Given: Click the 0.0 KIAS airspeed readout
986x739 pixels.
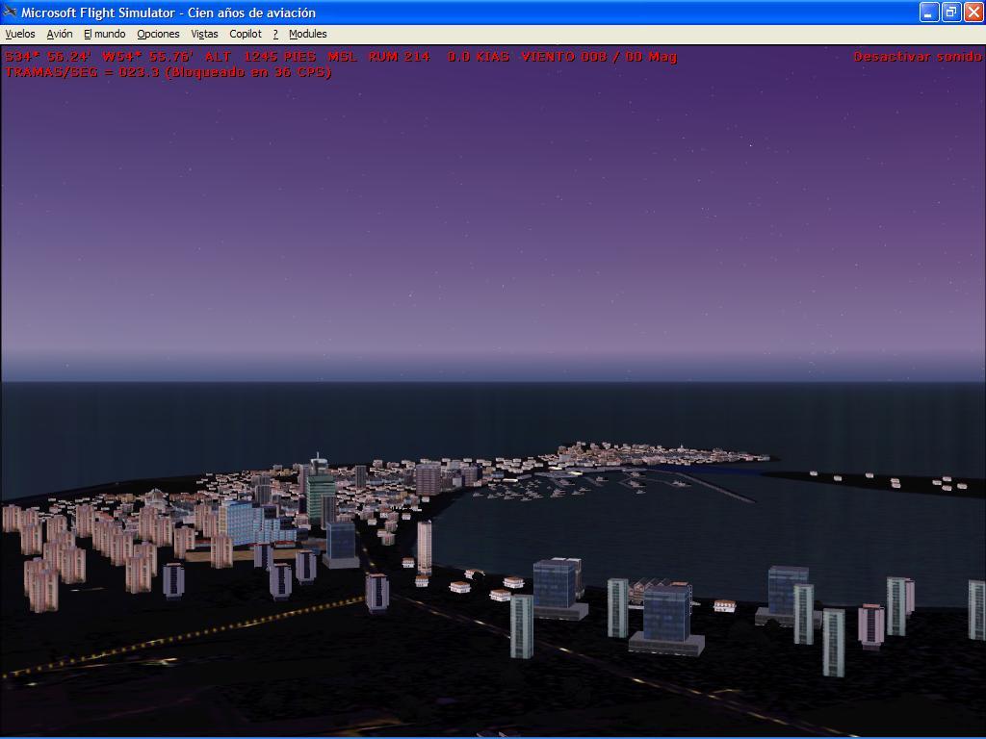Looking at the screenshot, I should click(478, 57).
